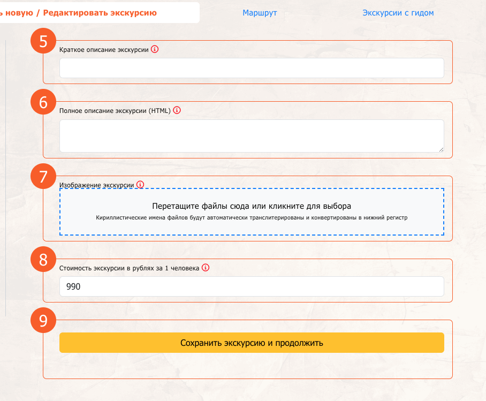486x401 pixels.
Task: Click info icon next to Краткое описание экскурсии
Action: pyautogui.click(x=154, y=49)
